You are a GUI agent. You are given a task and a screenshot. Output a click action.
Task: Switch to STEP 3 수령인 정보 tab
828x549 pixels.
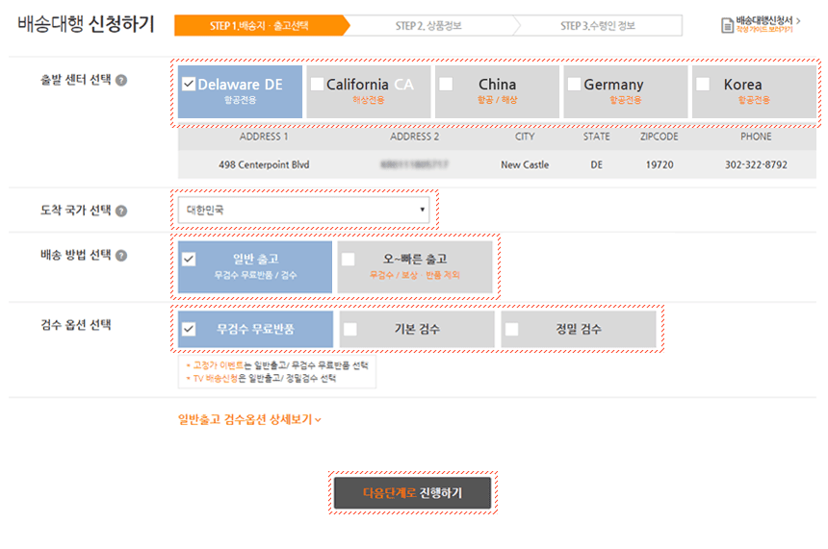(x=597, y=26)
